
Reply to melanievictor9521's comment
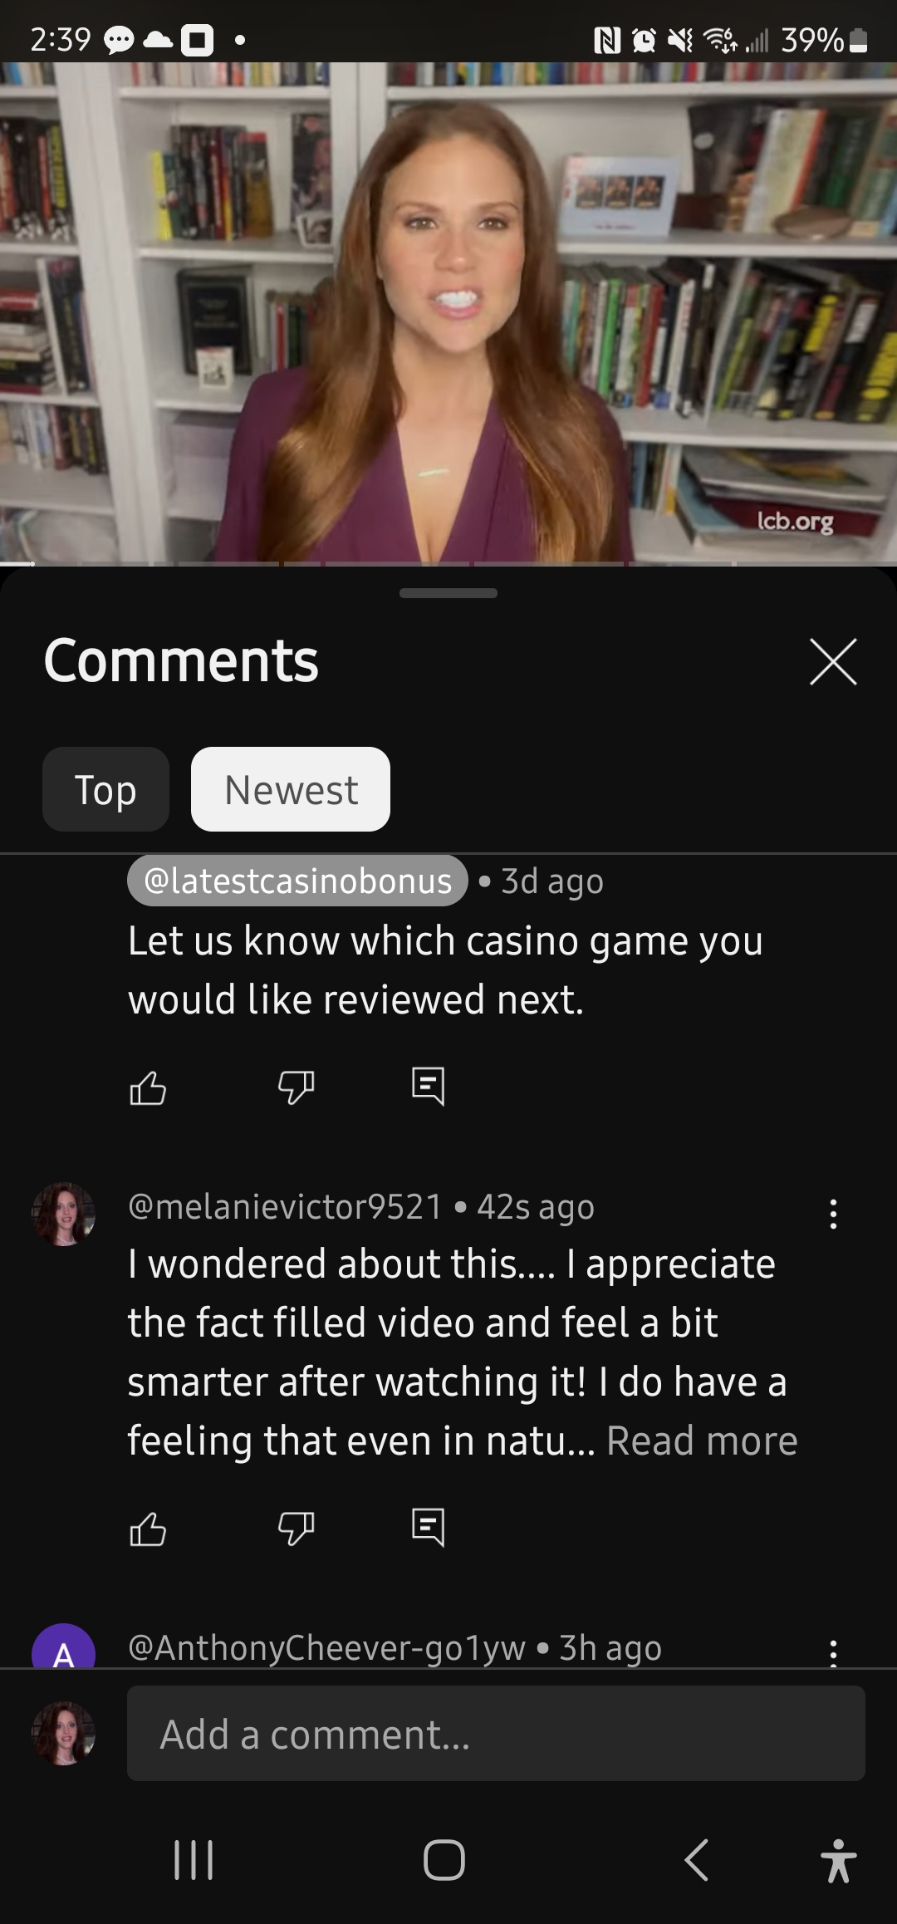[x=429, y=1528]
